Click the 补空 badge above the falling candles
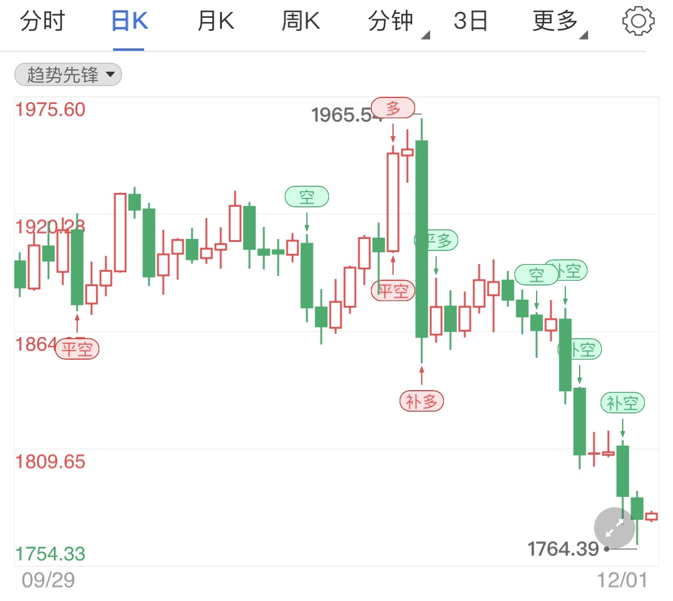 (579, 349)
